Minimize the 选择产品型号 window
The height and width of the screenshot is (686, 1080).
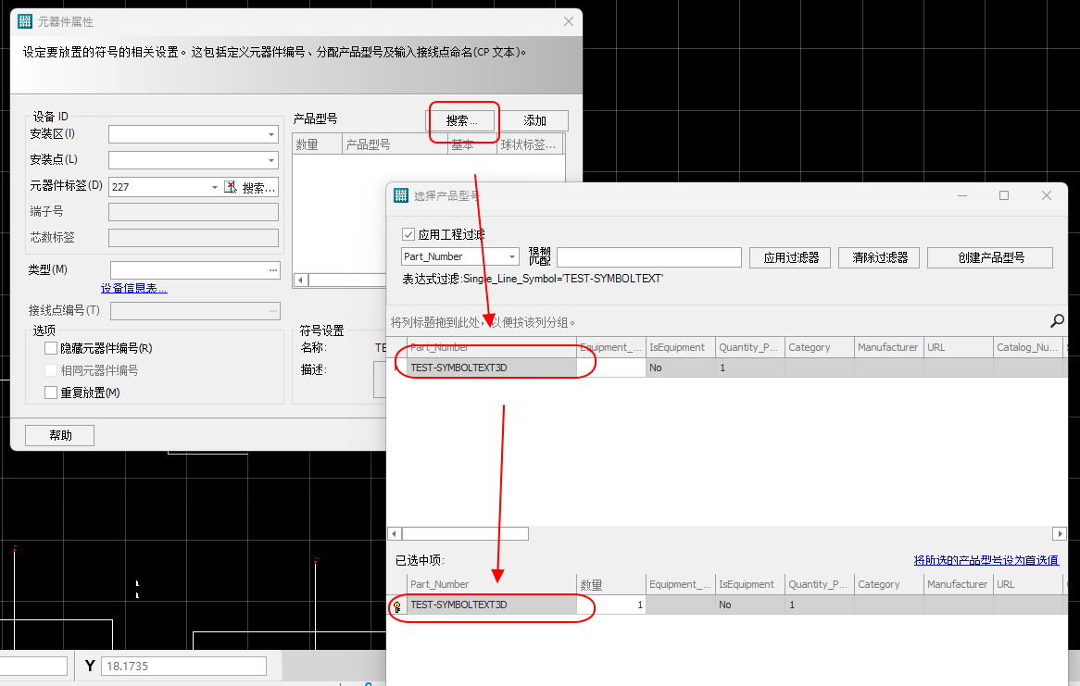tap(962, 195)
